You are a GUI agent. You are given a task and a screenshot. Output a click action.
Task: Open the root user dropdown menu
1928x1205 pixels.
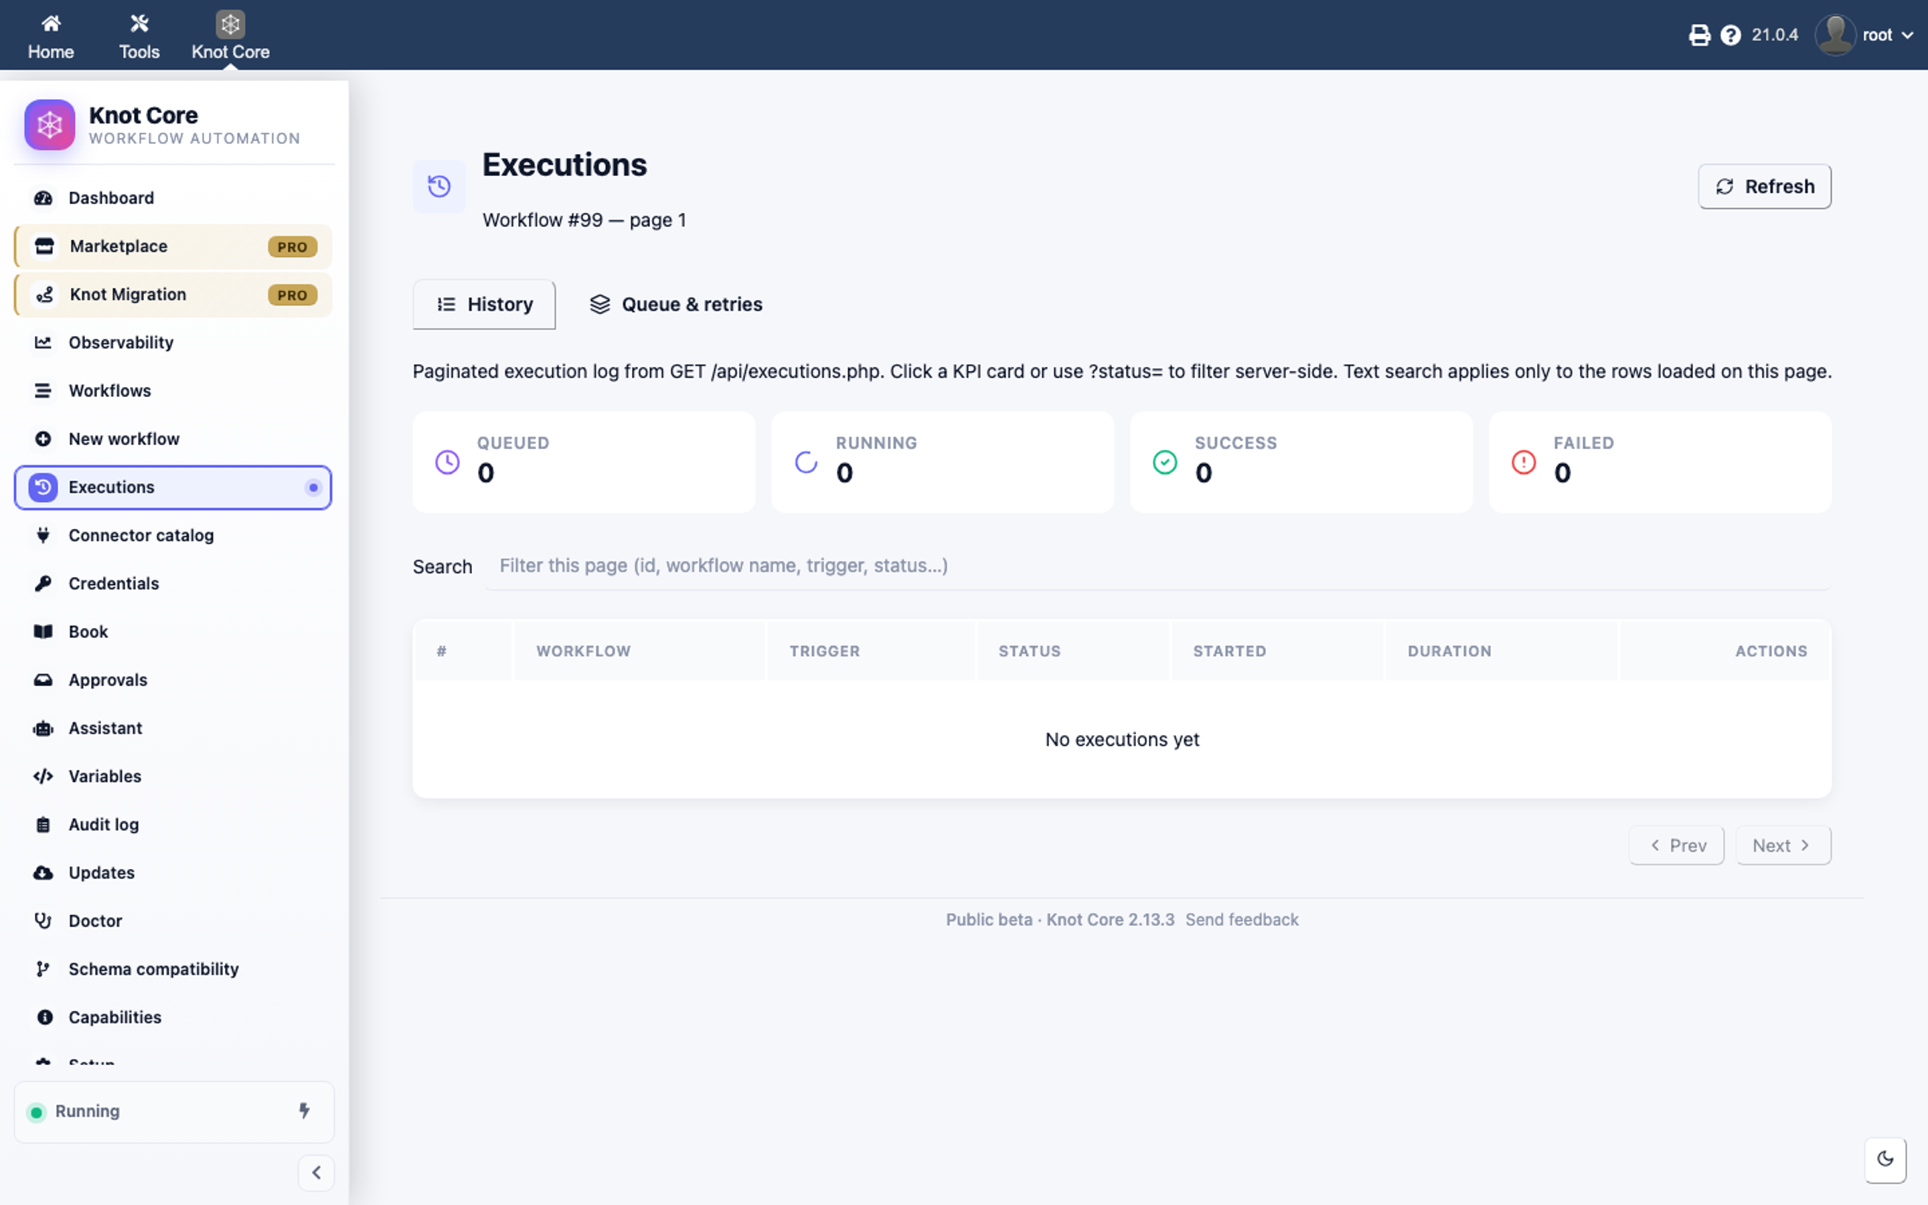point(1865,35)
